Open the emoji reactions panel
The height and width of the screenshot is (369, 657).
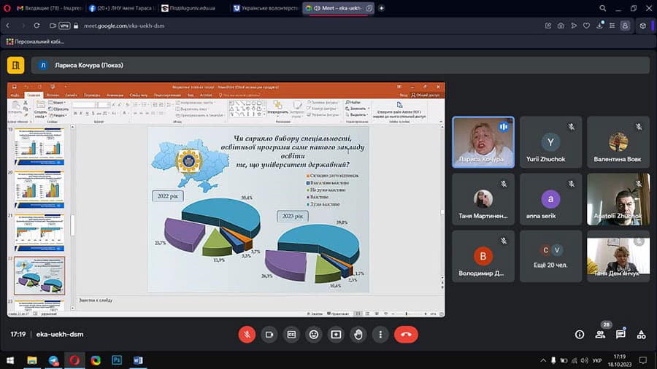click(314, 334)
